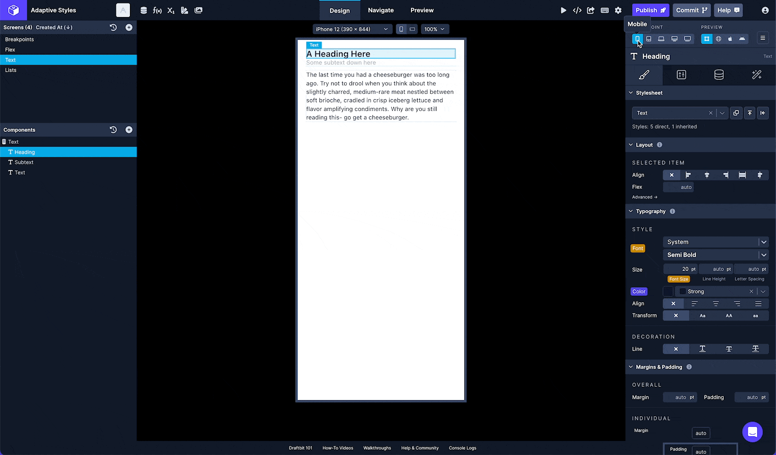
Task: Switch to the Preview tab
Action: pyautogui.click(x=422, y=10)
